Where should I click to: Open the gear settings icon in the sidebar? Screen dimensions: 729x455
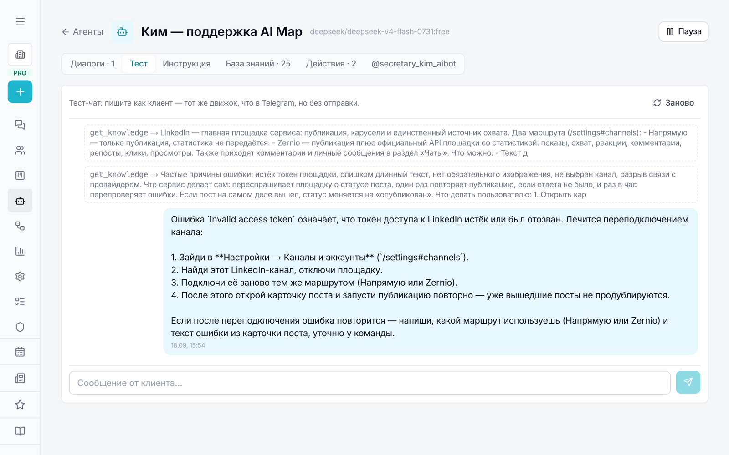tap(20, 276)
